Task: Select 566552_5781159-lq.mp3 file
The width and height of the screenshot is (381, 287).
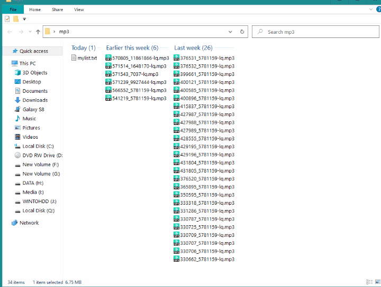Action: click(x=136, y=90)
